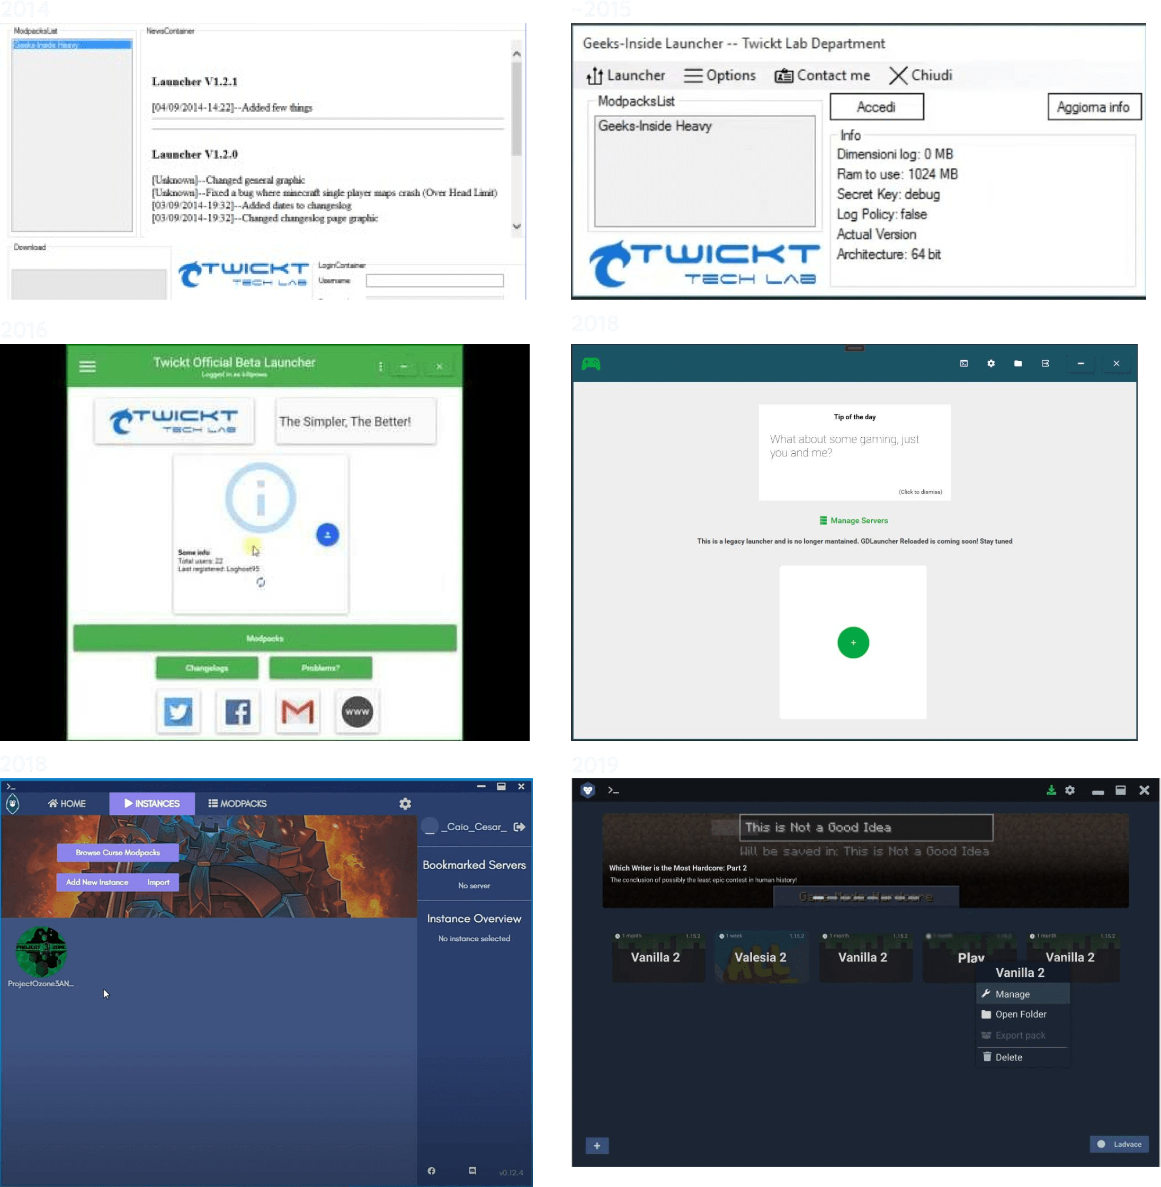Open three-dot overflow menu in Twickt Beta Launcher
The image size is (1161, 1187).
[x=380, y=366]
